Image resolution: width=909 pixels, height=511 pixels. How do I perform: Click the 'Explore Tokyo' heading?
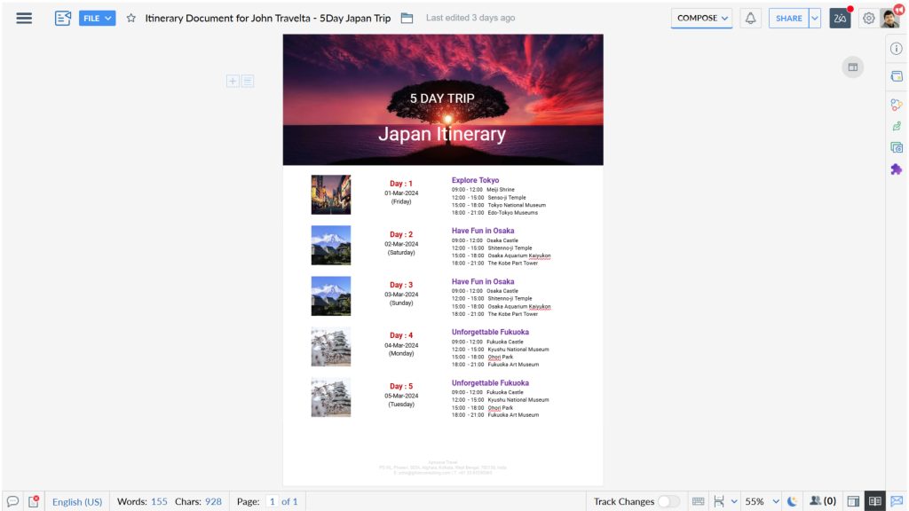point(476,180)
